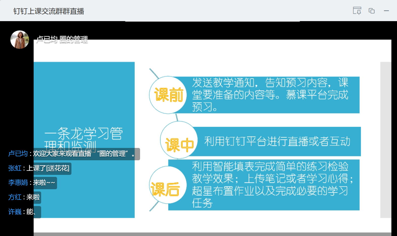Open the host's round profile avatar

click(20, 40)
